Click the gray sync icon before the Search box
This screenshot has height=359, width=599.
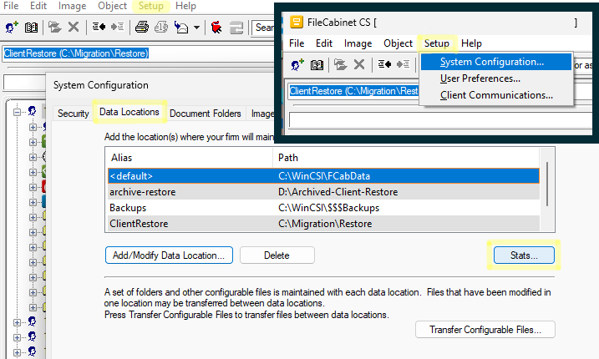pyautogui.click(x=236, y=28)
